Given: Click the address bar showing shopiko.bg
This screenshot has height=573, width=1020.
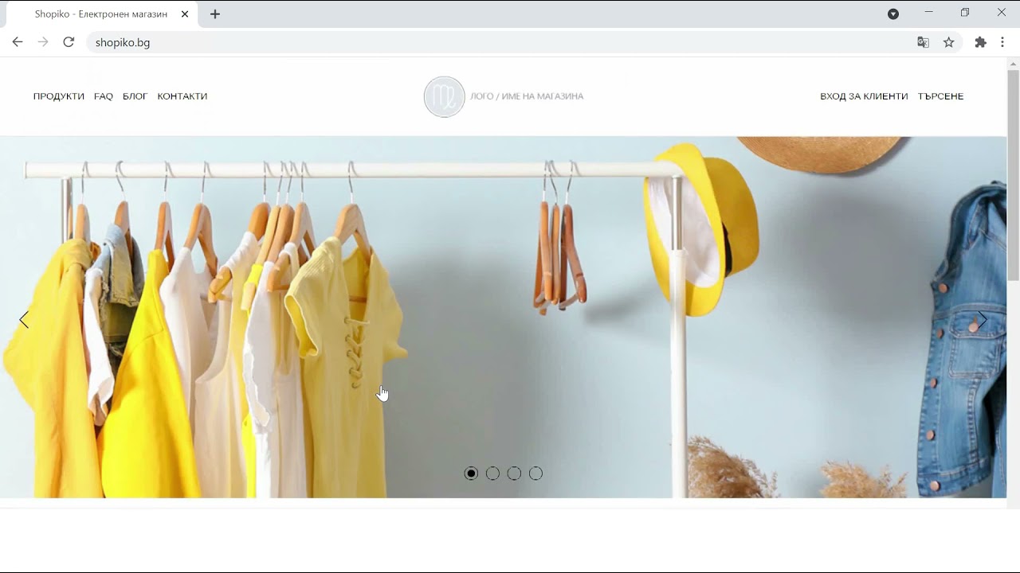Looking at the screenshot, I should pyautogui.click(x=478, y=42).
